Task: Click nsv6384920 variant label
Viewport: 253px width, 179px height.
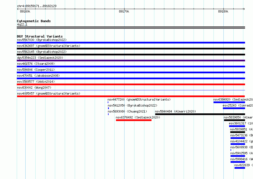Action: pyautogui.click(x=233, y=99)
